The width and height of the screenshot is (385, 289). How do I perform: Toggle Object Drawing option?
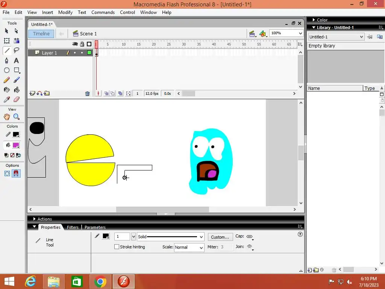click(7, 173)
